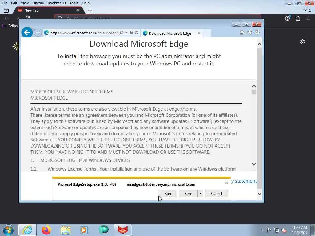Go to Internet Explorer home page icon
Viewport: 315px width, 236px height.
242,33
